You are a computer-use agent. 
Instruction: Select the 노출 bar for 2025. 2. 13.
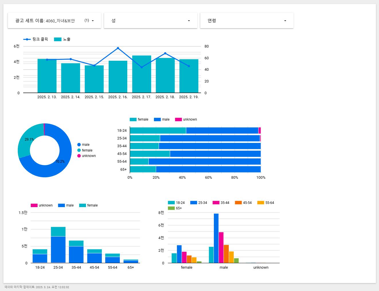point(47,76)
